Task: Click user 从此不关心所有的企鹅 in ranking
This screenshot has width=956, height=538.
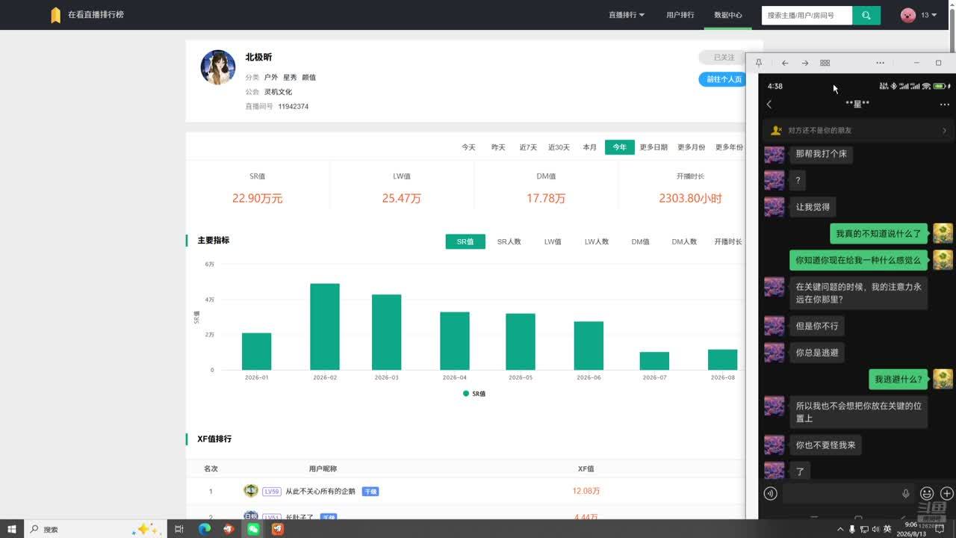Action: coord(320,492)
